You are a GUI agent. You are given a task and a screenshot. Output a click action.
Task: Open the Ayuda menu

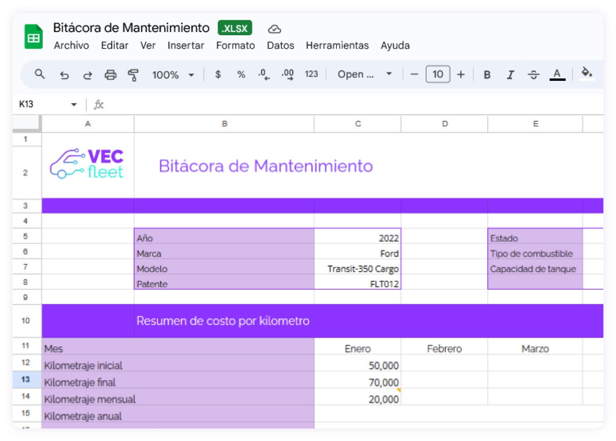click(395, 46)
